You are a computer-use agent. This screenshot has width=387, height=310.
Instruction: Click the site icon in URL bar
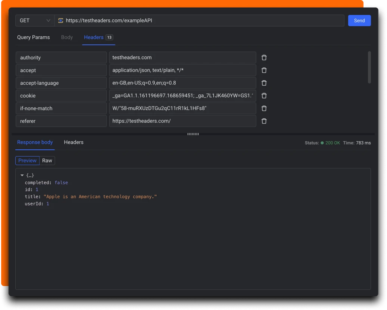click(61, 21)
